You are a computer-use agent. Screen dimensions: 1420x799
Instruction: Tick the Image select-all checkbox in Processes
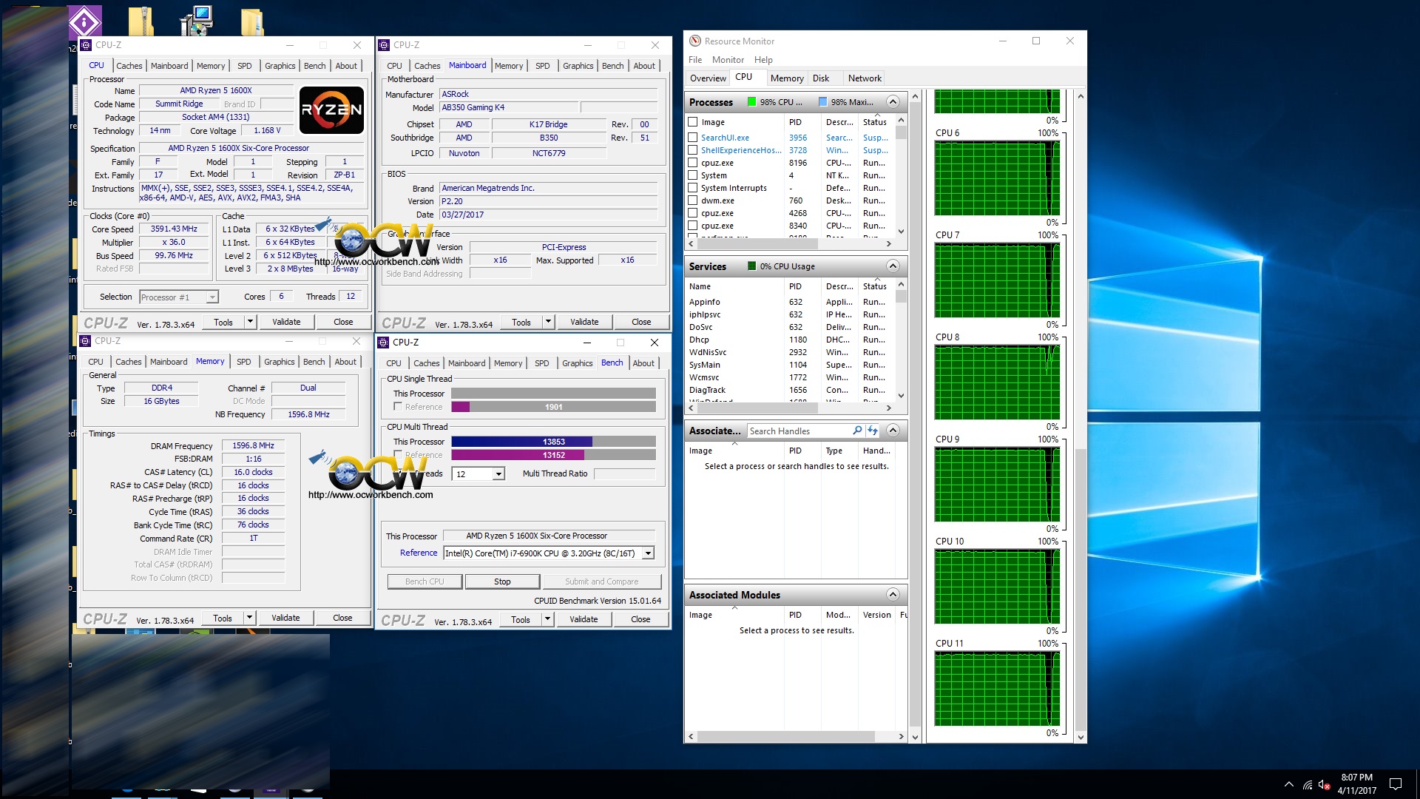click(x=693, y=122)
